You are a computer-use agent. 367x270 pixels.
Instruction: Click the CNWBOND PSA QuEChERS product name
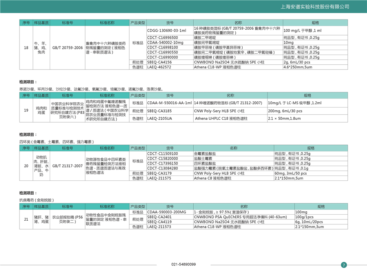240,217
